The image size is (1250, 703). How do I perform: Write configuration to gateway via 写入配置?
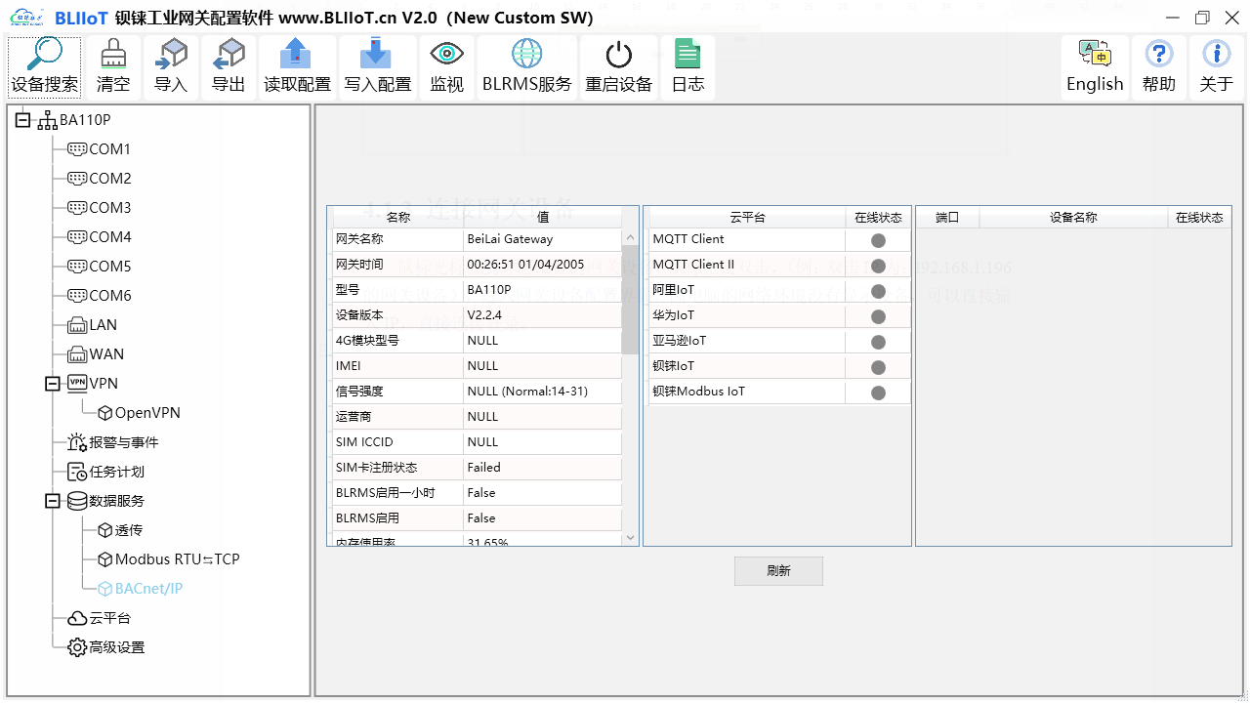tap(377, 65)
